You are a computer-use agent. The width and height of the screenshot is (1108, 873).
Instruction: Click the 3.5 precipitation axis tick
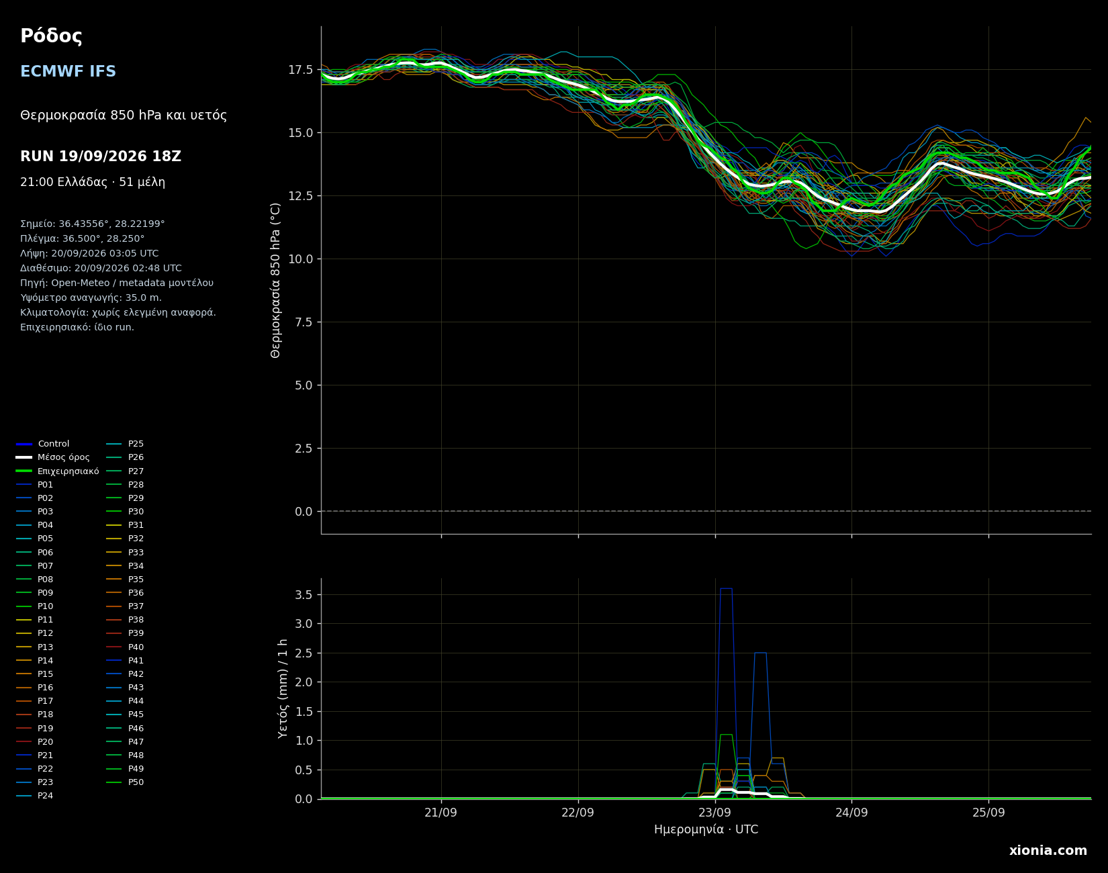point(304,595)
